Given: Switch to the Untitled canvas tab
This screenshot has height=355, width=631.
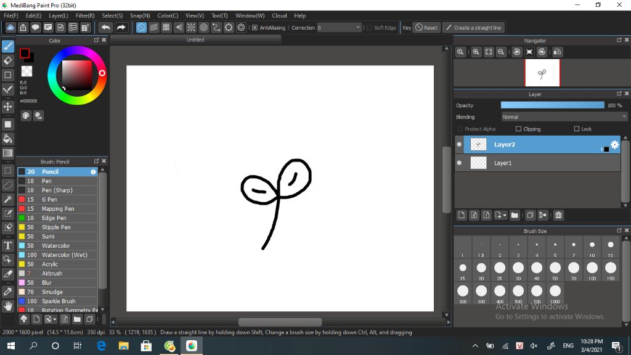Looking at the screenshot, I should [195, 40].
